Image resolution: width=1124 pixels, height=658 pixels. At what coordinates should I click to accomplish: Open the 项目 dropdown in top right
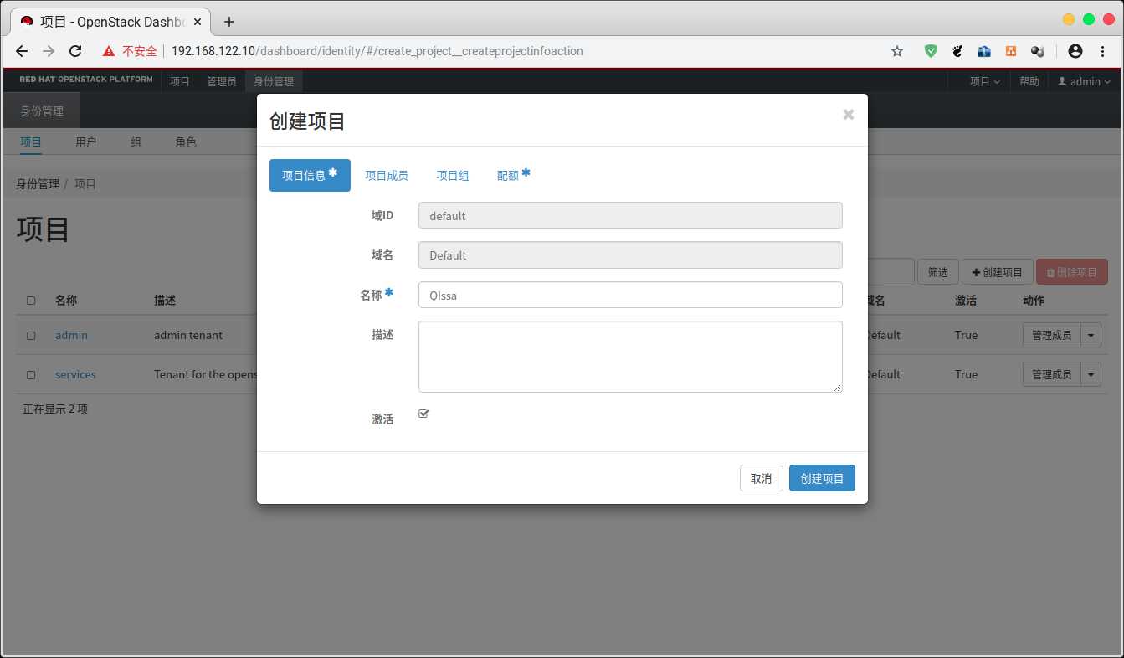[985, 81]
